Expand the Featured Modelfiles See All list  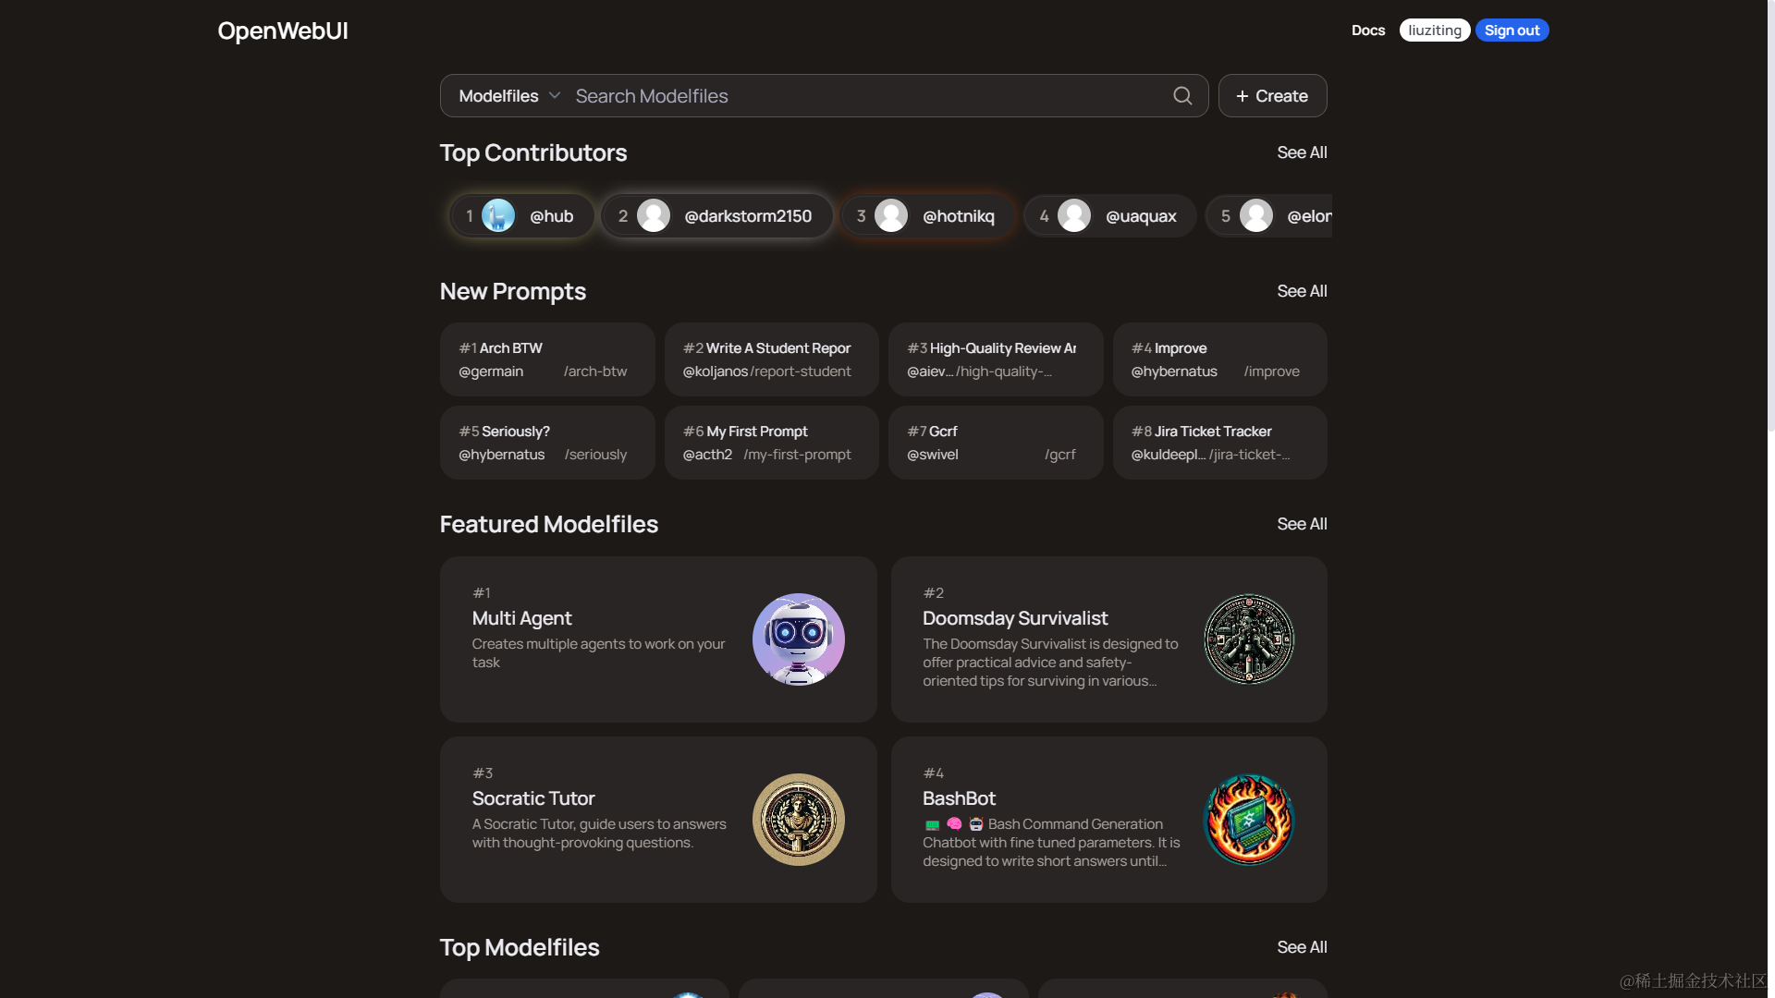(1302, 524)
